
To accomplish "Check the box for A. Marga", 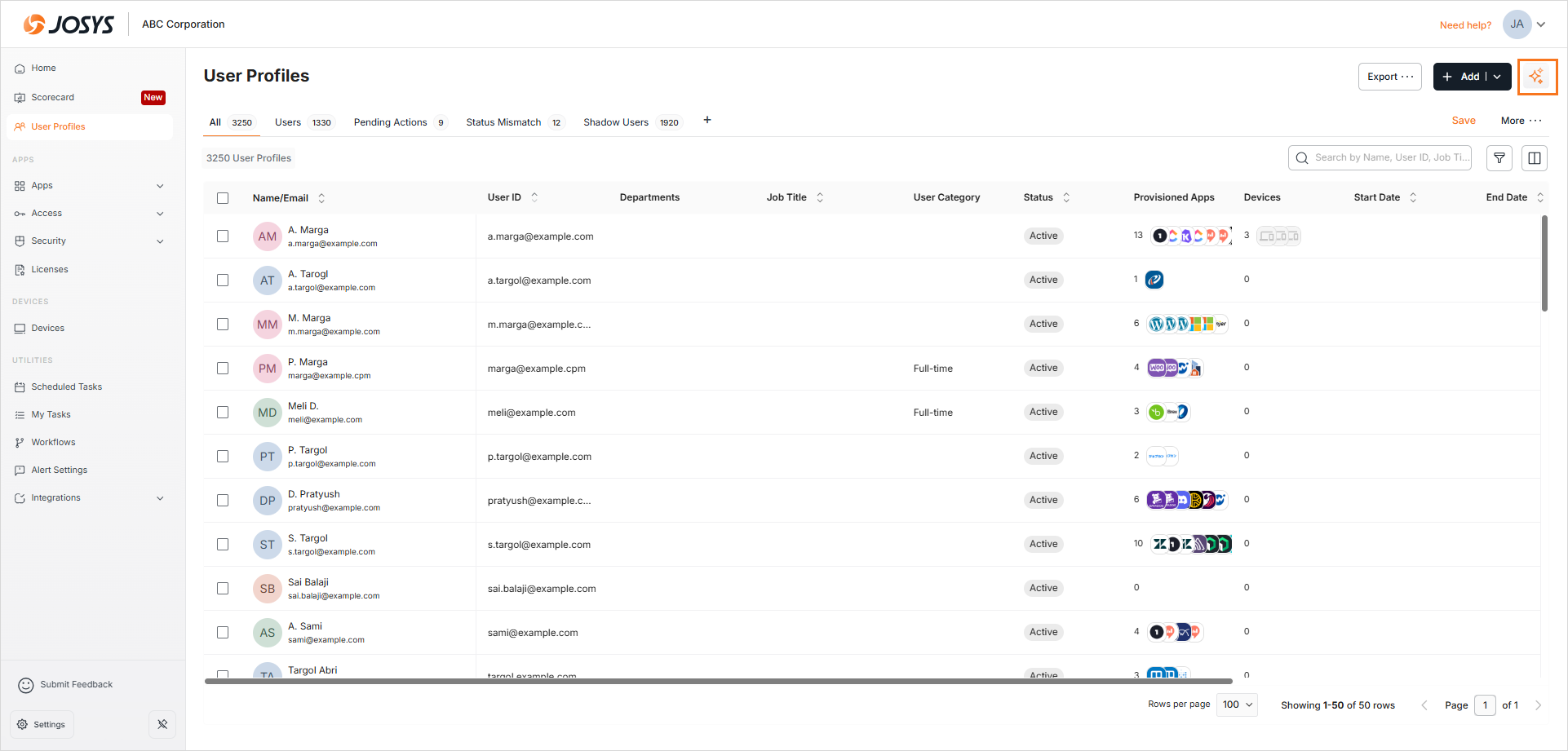I will 223,236.
